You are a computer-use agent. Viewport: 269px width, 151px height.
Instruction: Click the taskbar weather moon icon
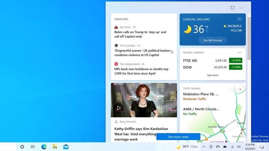(178, 147)
